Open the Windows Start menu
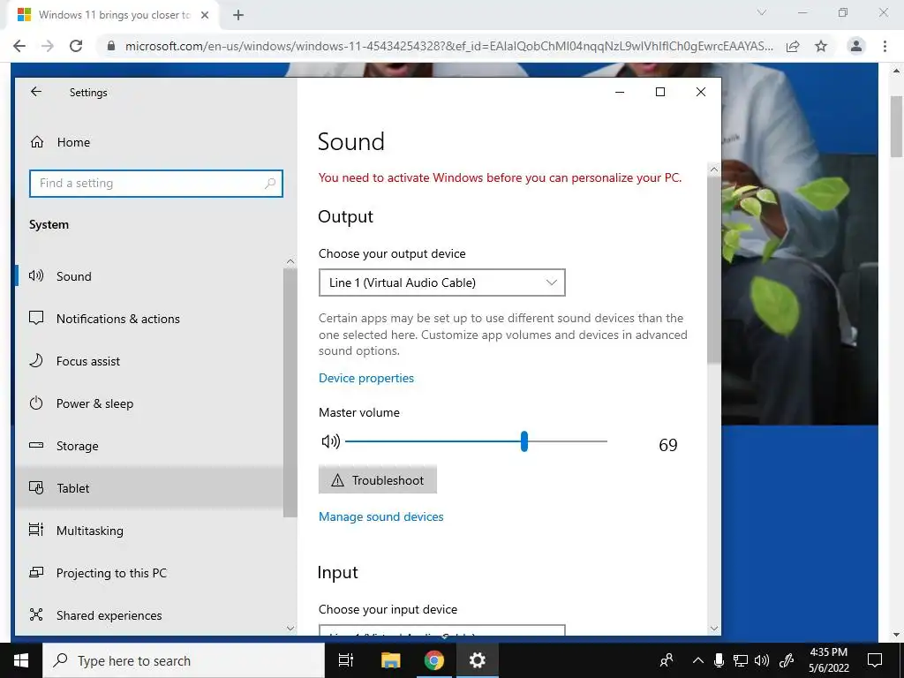Viewport: 904px width, 678px height. (x=21, y=660)
